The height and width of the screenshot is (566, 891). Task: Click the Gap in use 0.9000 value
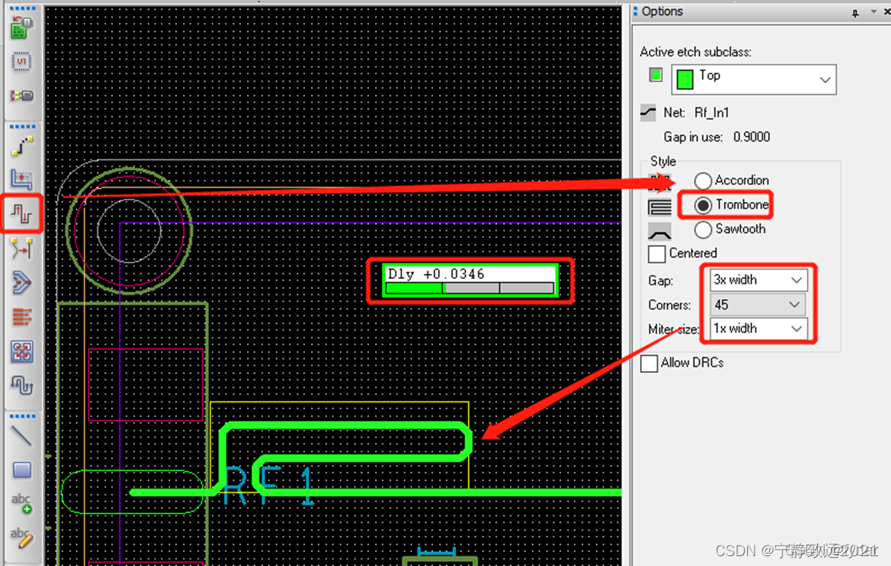pyautogui.click(x=751, y=137)
